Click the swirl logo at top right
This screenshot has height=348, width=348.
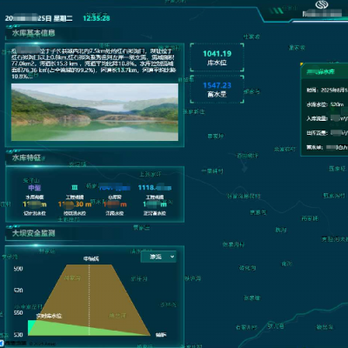pos(322,4)
